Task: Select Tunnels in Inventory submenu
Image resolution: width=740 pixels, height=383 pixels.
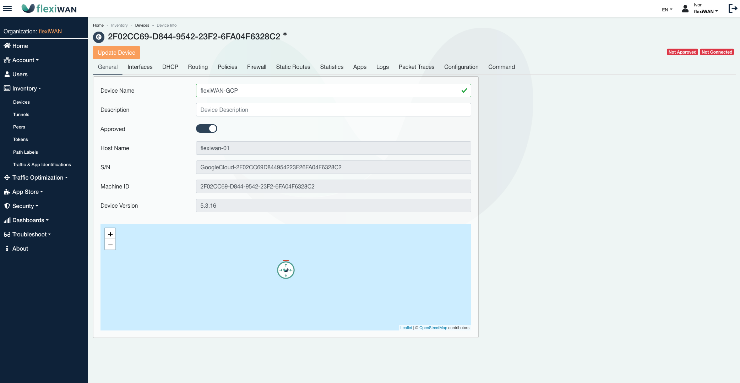Action: pyautogui.click(x=21, y=114)
